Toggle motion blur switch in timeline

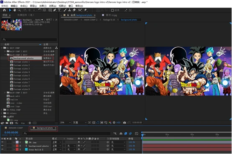coord(130,134)
